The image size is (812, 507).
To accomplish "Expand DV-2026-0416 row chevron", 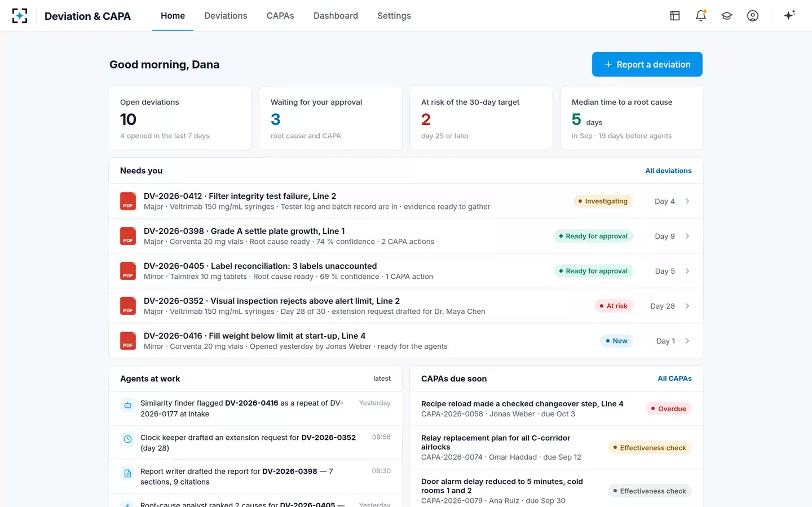I will 687,341.
